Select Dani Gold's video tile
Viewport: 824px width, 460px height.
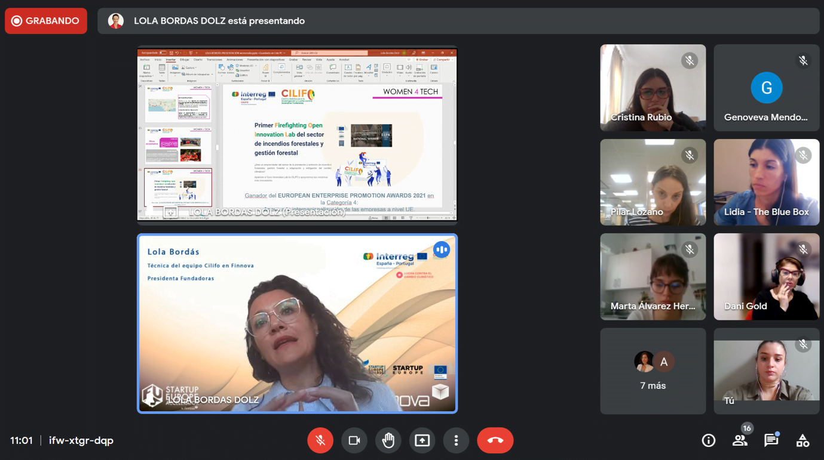pyautogui.click(x=766, y=276)
